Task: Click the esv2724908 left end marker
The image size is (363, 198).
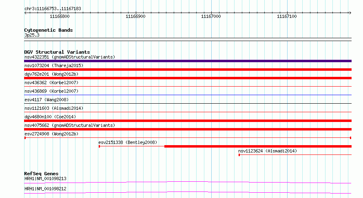Action: tap(25, 138)
